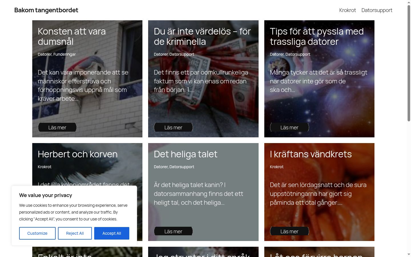Screen dimensions: 411x257
Task: Open the post 'I kräftans vändkrets'
Action: click(x=311, y=154)
